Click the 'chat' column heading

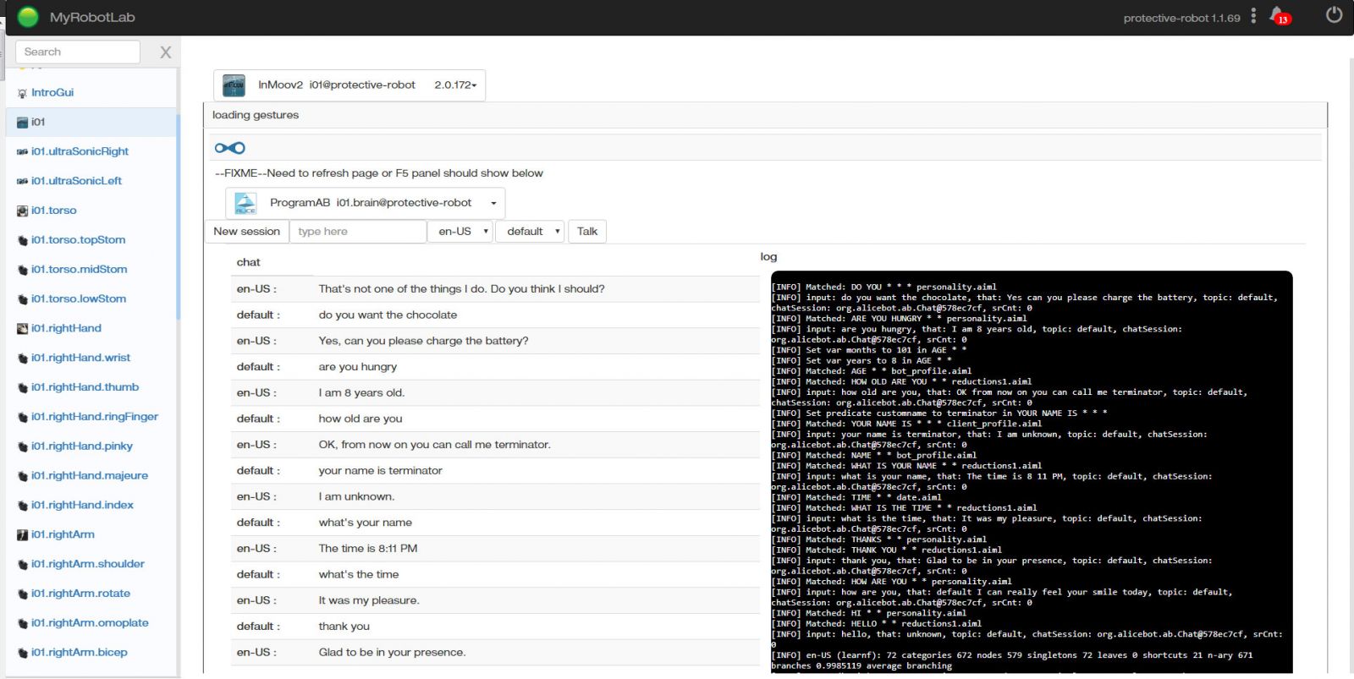(248, 263)
